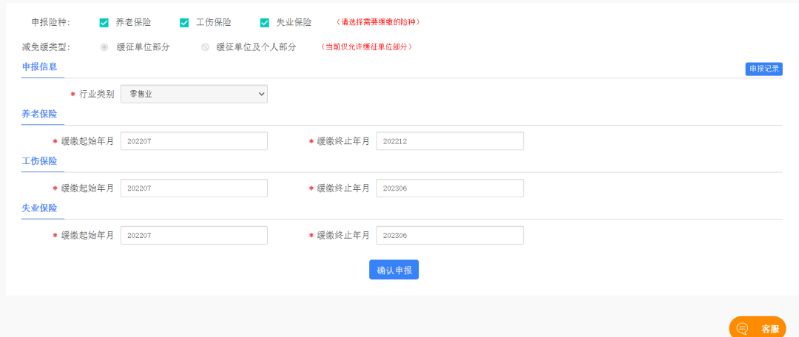Viewport: 799px width, 337px height.
Task: Open the 客服 support button label
Action: click(770, 329)
